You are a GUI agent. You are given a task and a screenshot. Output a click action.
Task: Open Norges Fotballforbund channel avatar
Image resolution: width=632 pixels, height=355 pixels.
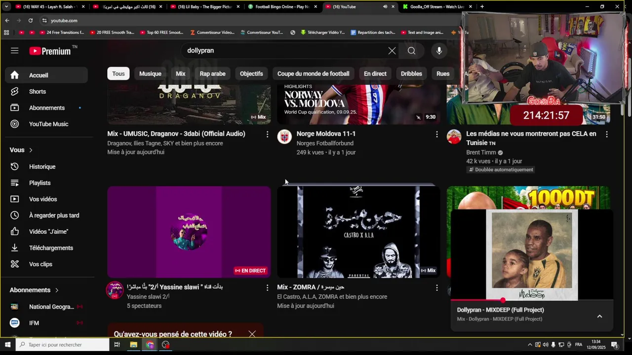(284, 137)
